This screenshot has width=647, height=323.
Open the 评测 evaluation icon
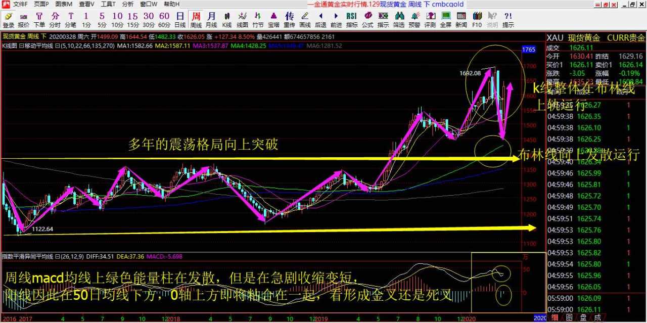430,20
